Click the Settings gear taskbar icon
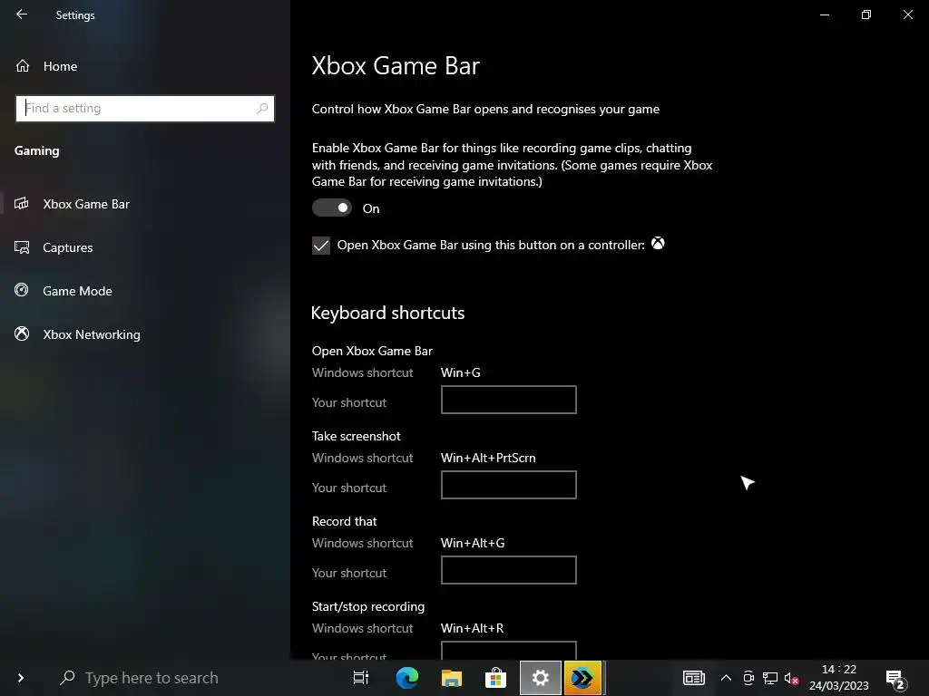The height and width of the screenshot is (696, 929). pos(541,678)
